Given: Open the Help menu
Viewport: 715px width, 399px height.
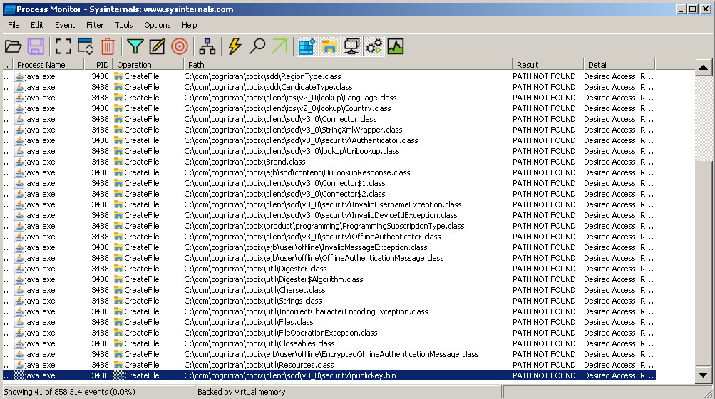Looking at the screenshot, I should coord(189,25).
